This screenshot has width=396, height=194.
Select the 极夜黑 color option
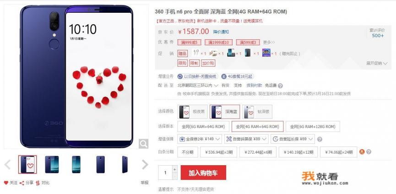(192, 112)
